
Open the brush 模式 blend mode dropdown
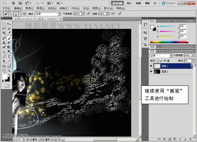[x=48, y=14]
